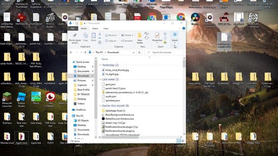
Task: Switch to the Home ribbon tab
Action: click(84, 29)
